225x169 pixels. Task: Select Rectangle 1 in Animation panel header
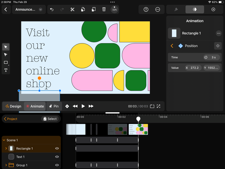pos(191,33)
